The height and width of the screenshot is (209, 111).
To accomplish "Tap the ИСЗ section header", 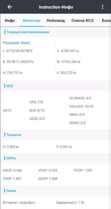I will (10, 86).
